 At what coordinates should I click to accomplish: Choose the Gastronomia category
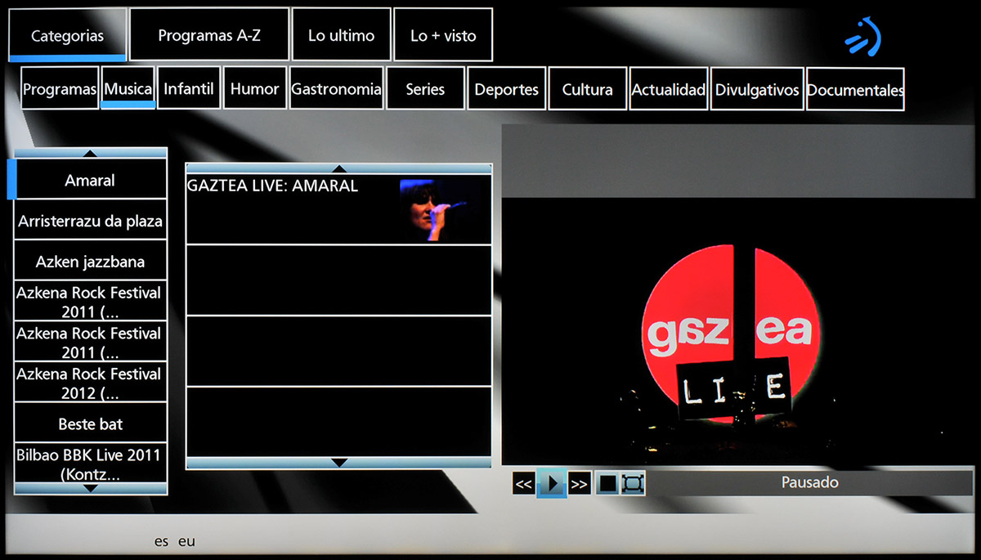[336, 89]
